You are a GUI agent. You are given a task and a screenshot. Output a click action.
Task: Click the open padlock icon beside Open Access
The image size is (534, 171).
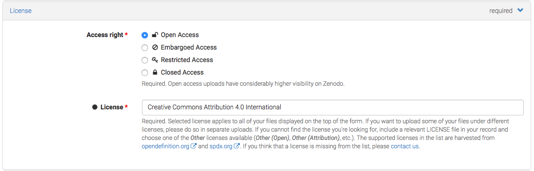[x=154, y=35]
